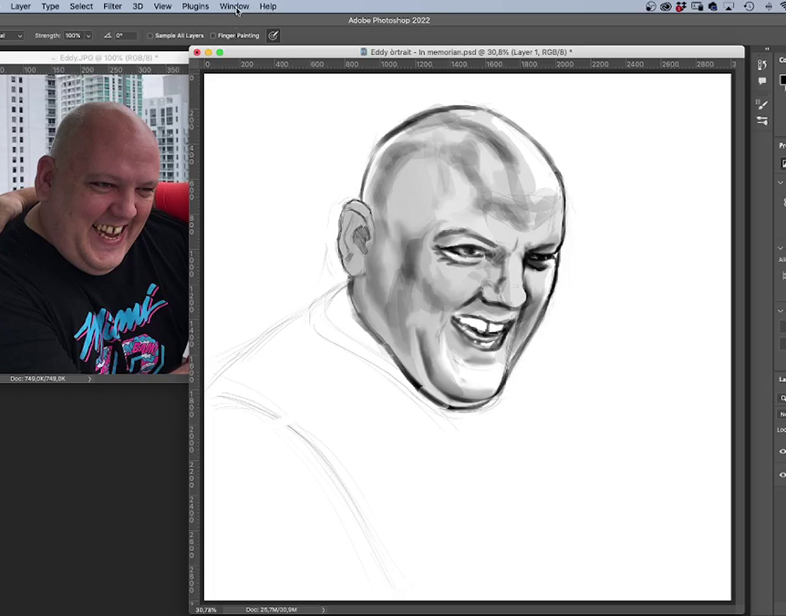Open the Select menu
786x616 pixels.
pyautogui.click(x=81, y=6)
